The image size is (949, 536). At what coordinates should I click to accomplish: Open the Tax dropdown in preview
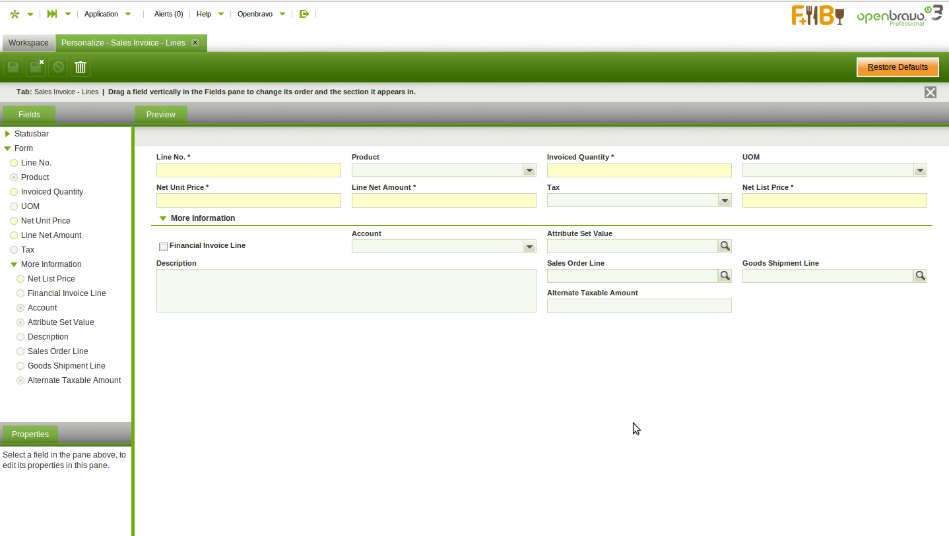tap(725, 201)
